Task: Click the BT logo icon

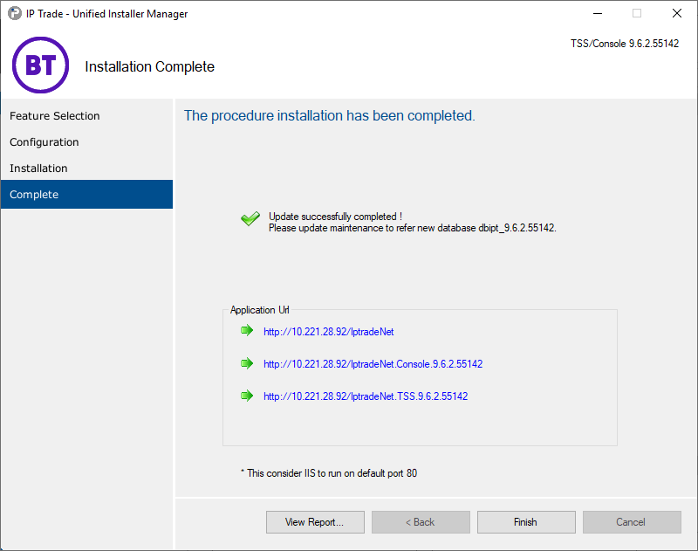Action: [40, 65]
